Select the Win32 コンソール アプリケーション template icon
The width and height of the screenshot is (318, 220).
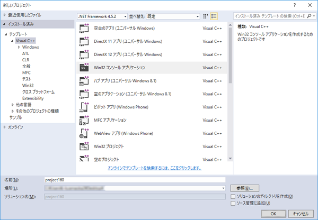(84, 68)
